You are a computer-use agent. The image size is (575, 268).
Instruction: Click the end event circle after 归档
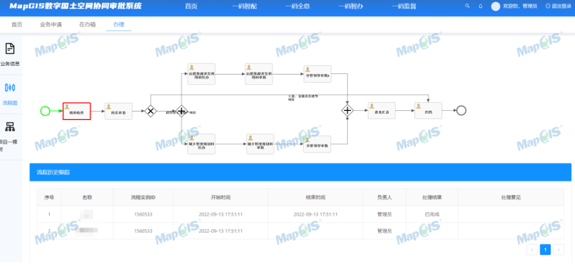click(x=461, y=111)
